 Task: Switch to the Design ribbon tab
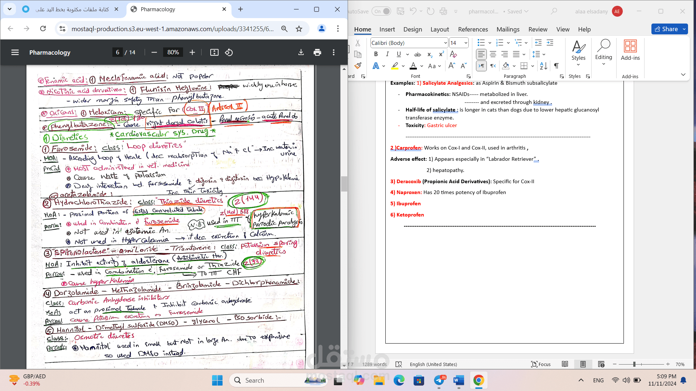[413, 29]
